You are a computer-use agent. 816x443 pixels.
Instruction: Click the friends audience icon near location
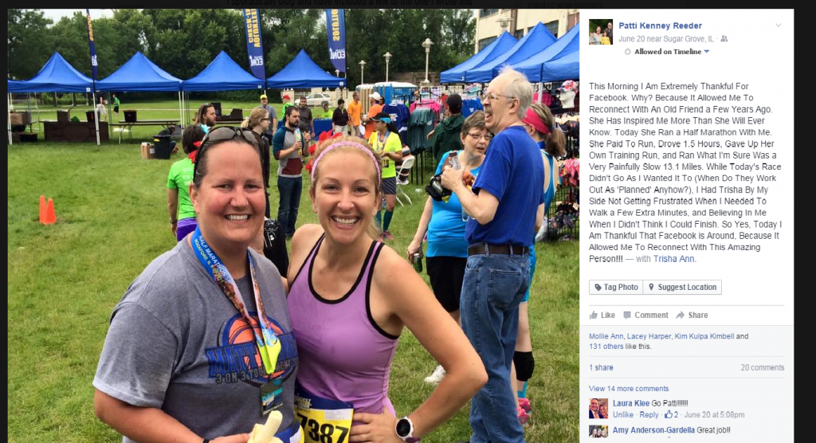pyautogui.click(x=724, y=39)
